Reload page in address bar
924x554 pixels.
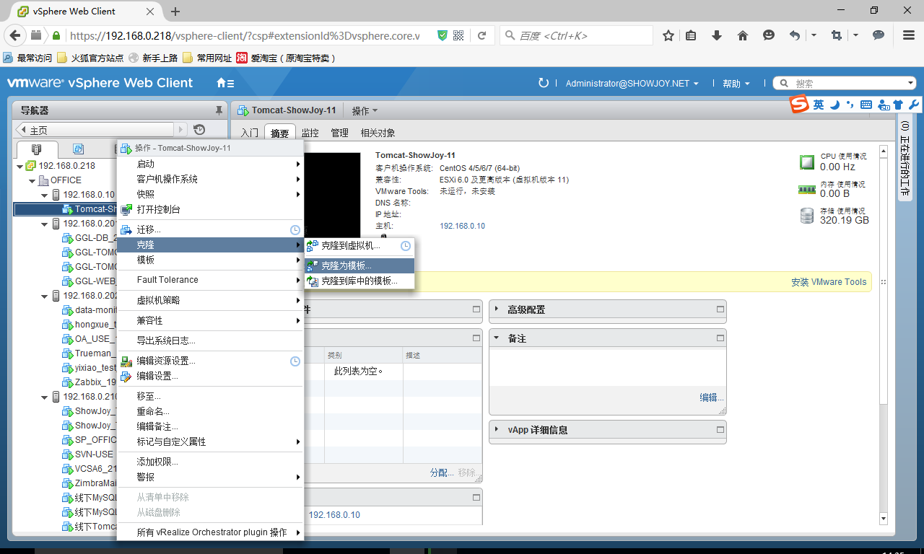[481, 35]
